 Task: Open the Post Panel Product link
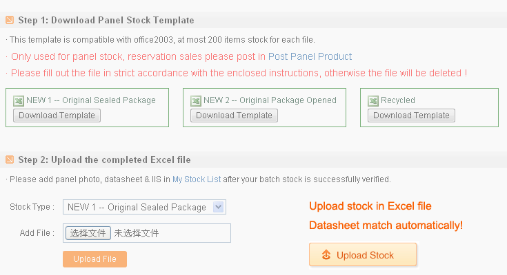click(x=310, y=56)
